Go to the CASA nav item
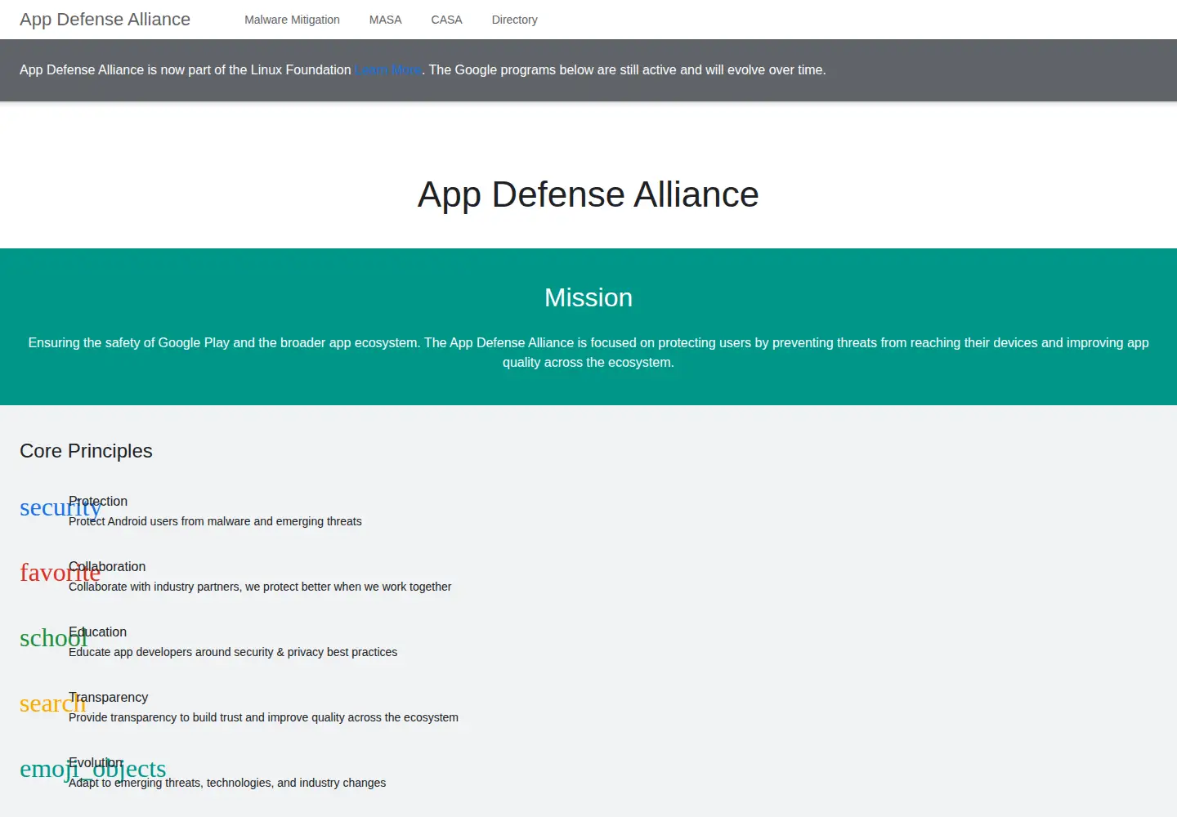The height and width of the screenshot is (817, 1177). (x=446, y=20)
